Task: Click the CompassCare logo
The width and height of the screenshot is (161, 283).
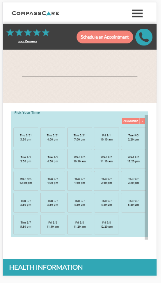Action: click(35, 13)
